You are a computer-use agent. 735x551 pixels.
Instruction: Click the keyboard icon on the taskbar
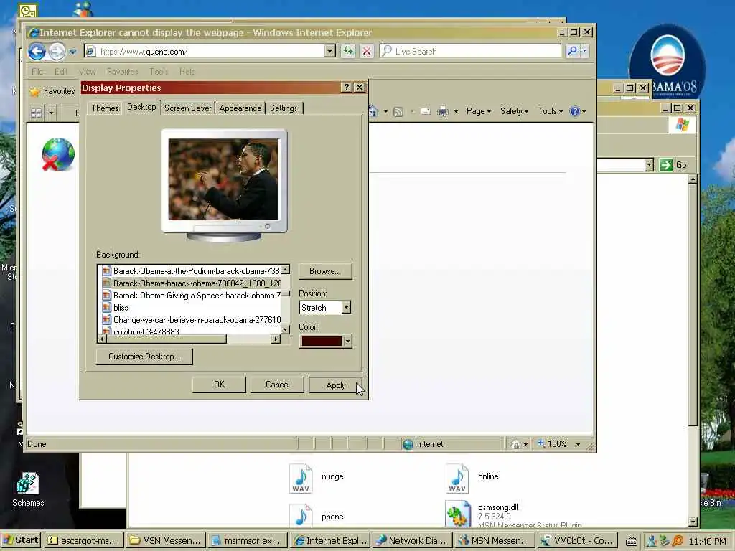point(632,541)
